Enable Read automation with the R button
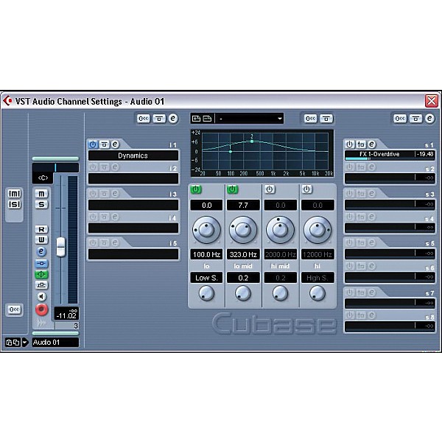This screenshot has height=442, width=442. [x=41, y=229]
